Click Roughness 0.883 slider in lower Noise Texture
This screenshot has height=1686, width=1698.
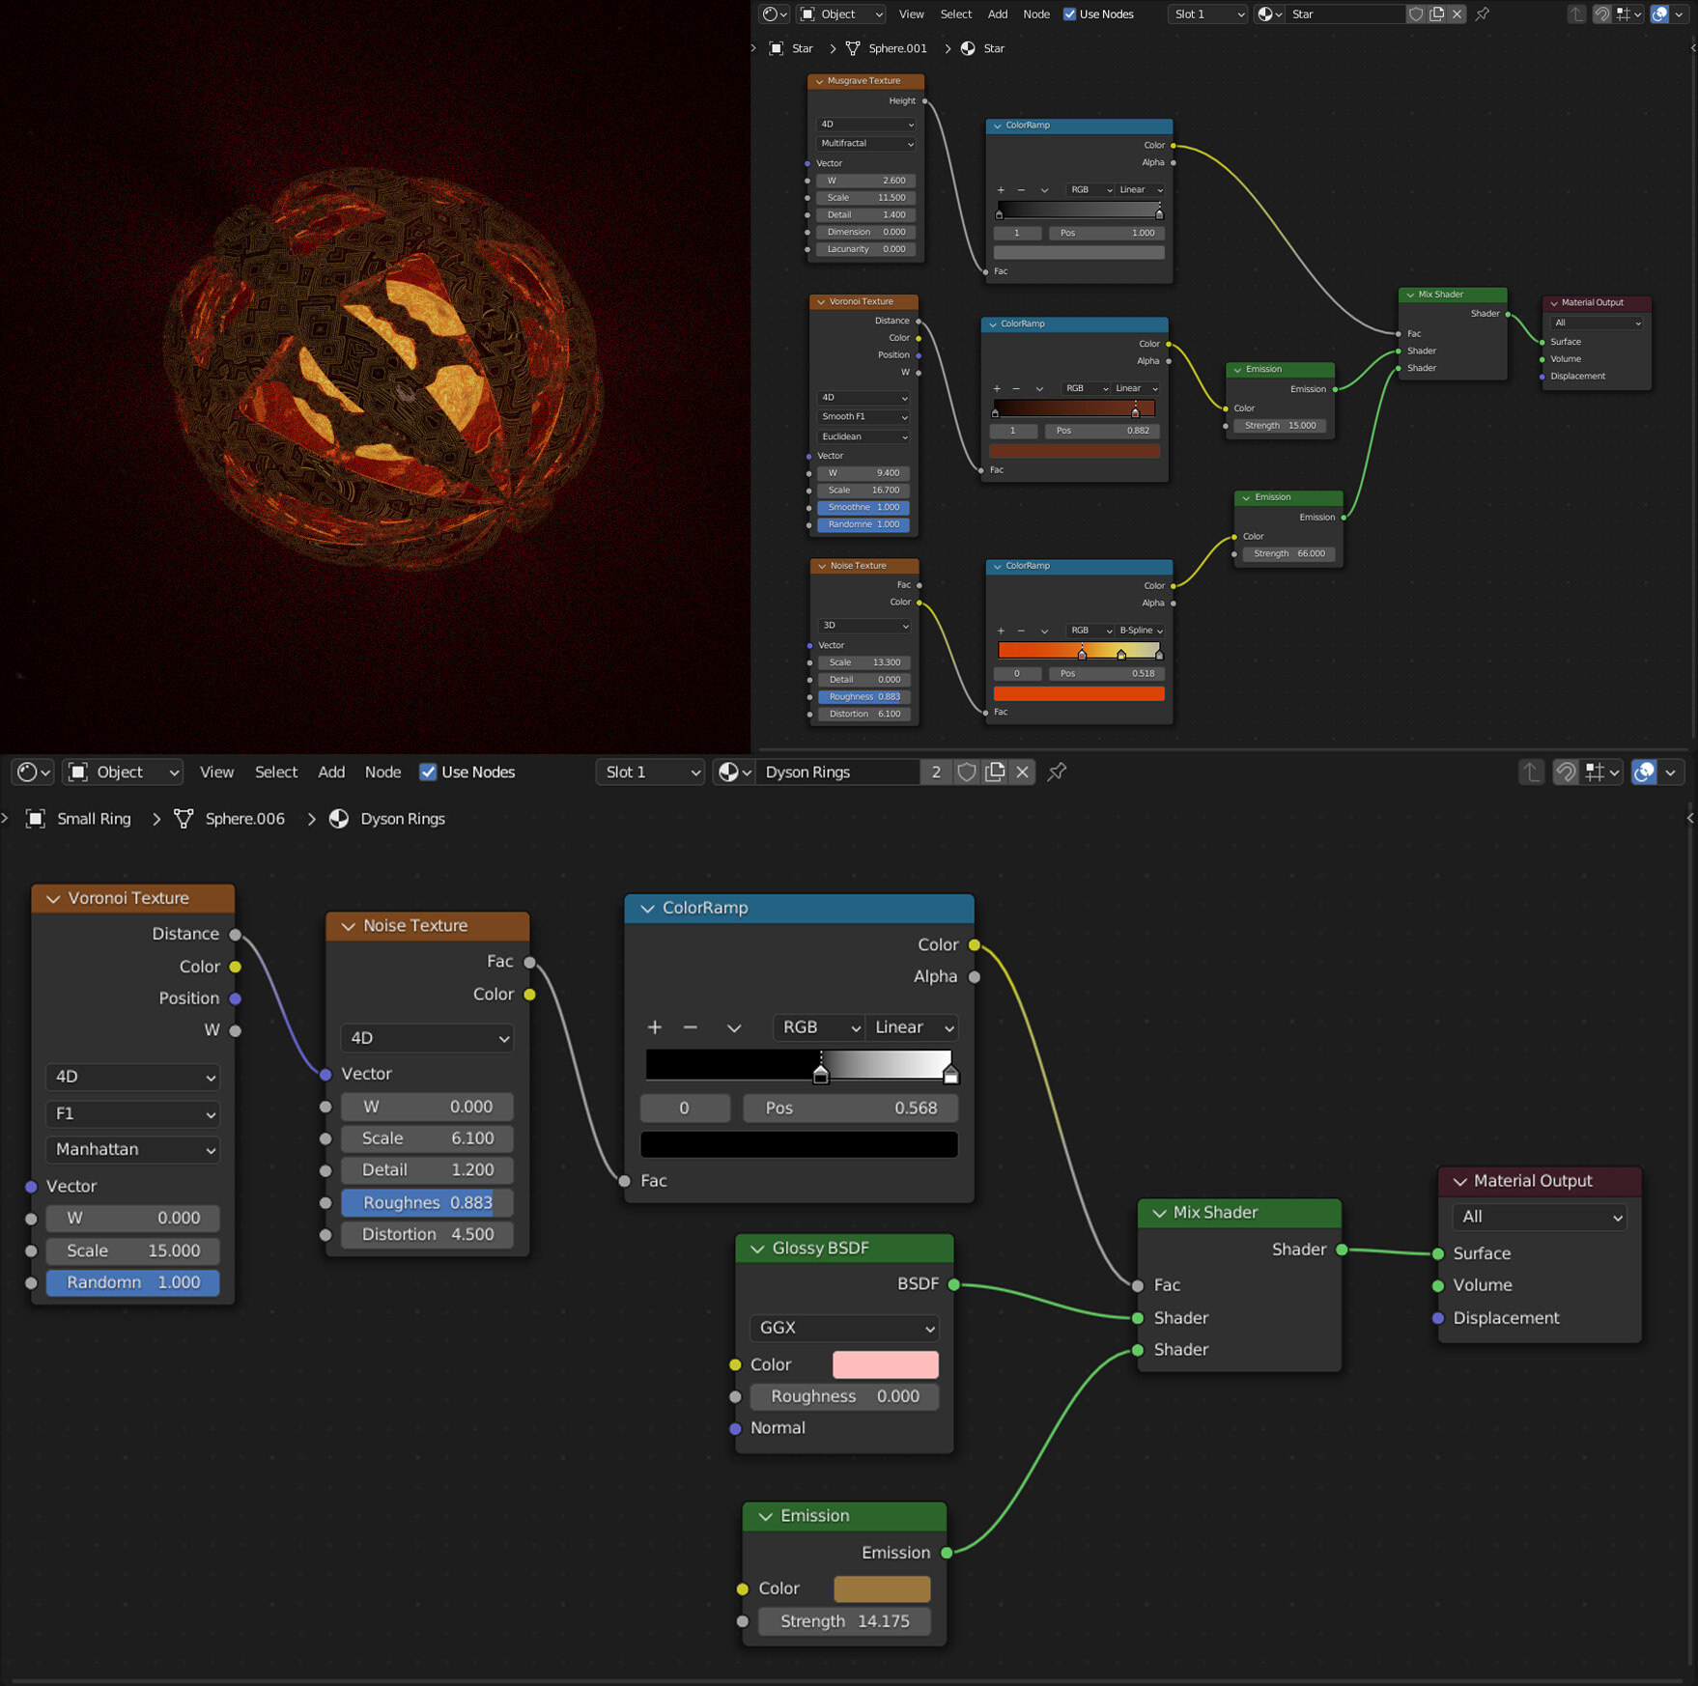427,1202
